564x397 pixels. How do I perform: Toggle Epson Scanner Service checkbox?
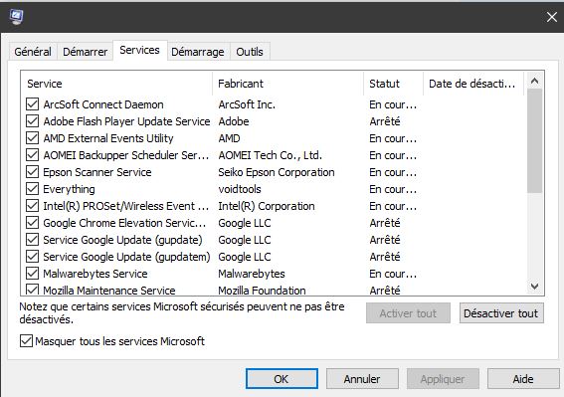pos(33,172)
